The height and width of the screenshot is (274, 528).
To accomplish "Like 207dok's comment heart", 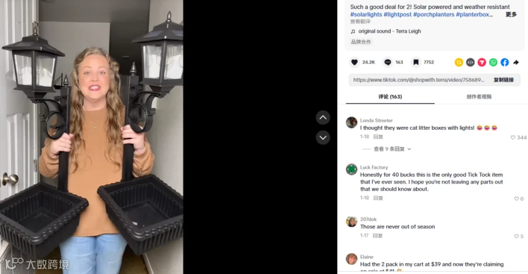I will point(516,236).
